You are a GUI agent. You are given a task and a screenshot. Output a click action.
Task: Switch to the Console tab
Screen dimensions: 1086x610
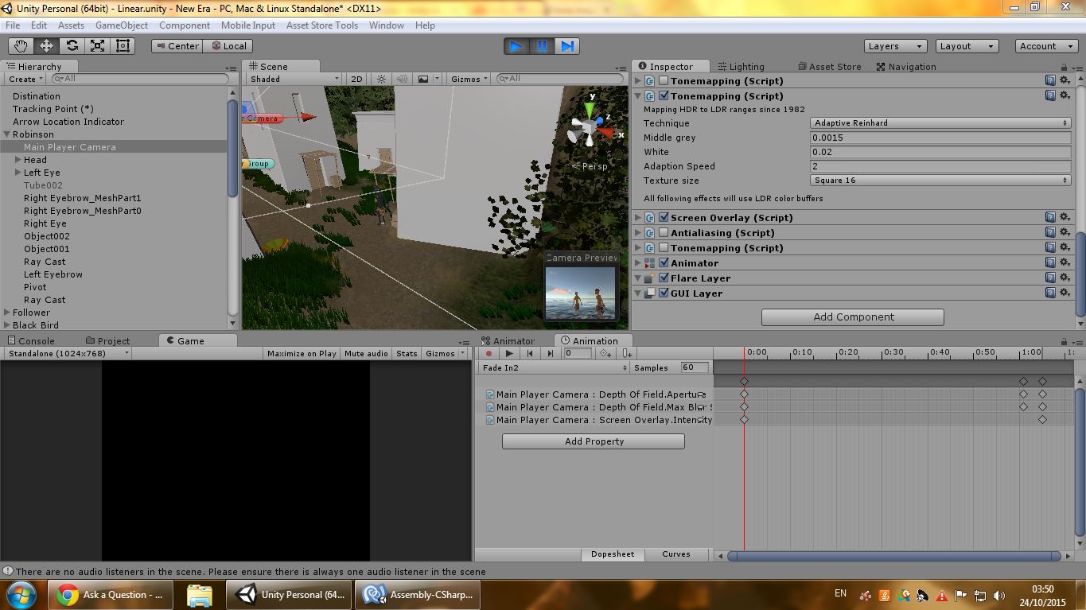tap(31, 341)
